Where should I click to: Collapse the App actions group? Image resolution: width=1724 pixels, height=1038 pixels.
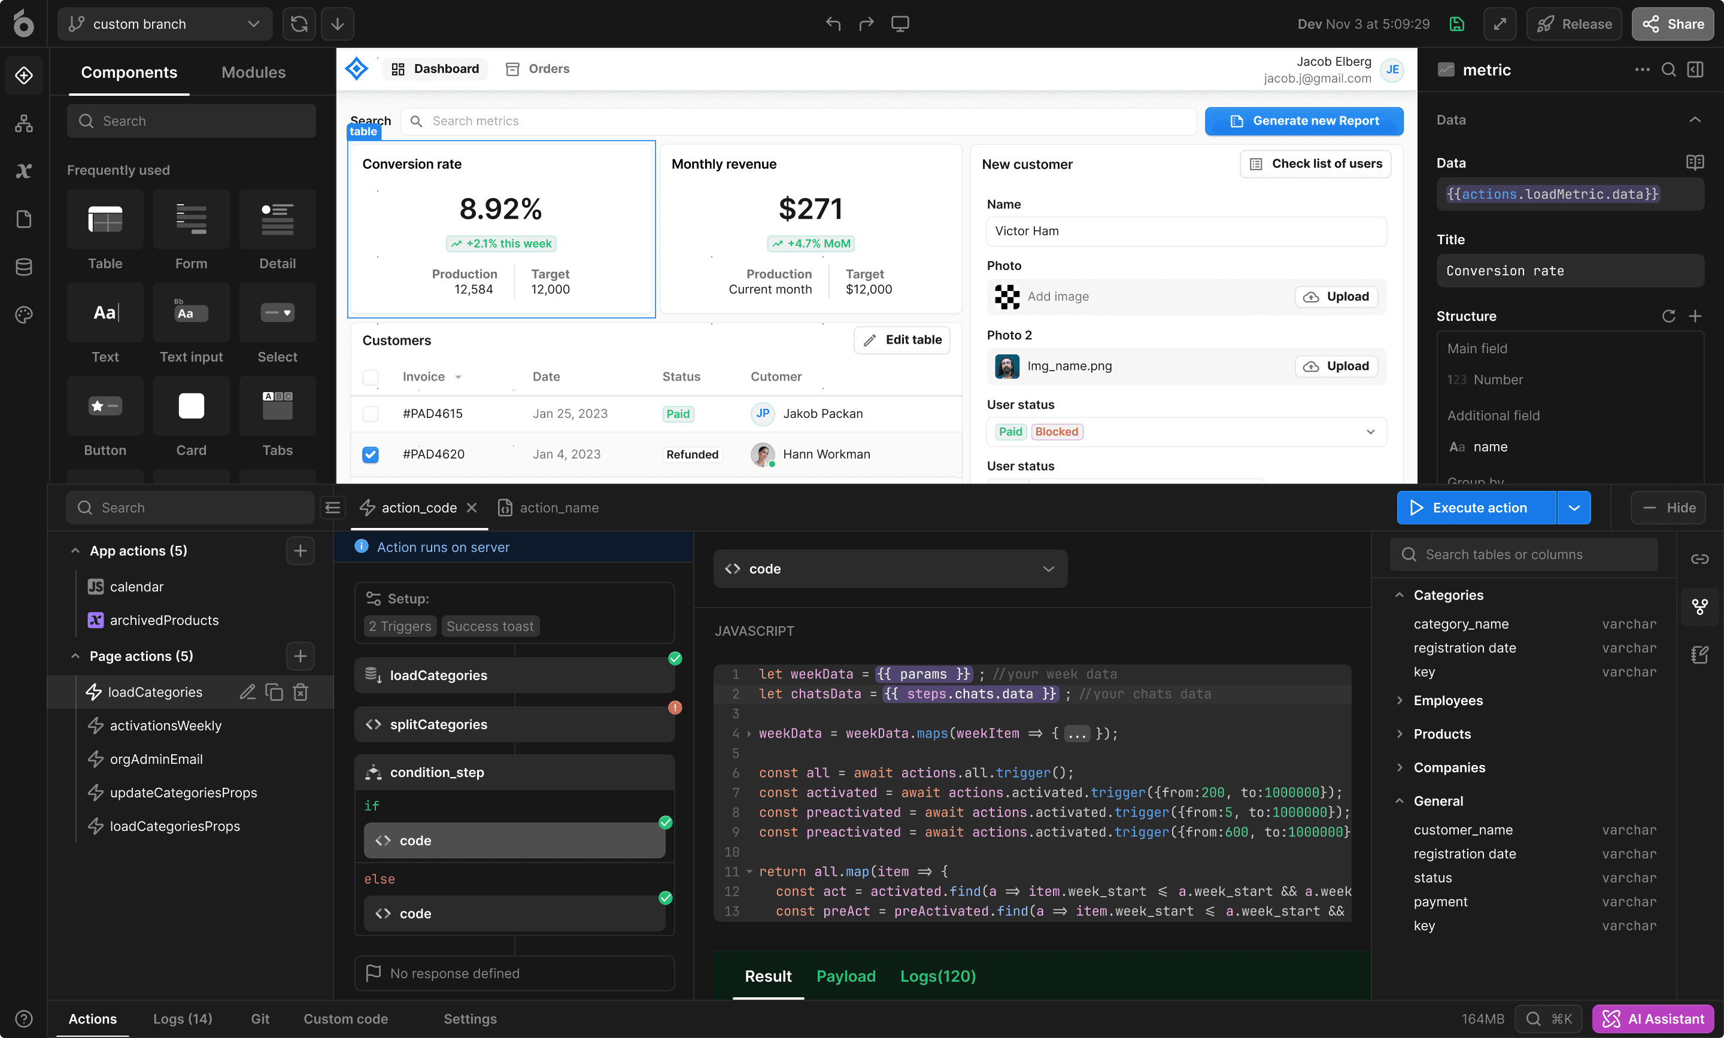(x=75, y=551)
